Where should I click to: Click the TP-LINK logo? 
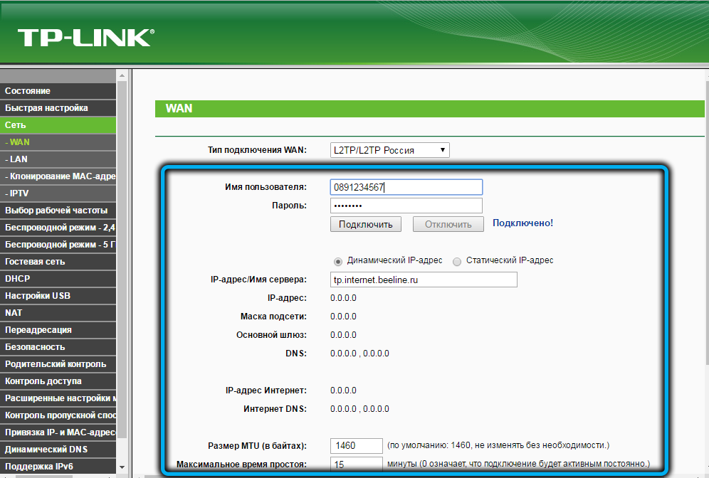click(85, 38)
